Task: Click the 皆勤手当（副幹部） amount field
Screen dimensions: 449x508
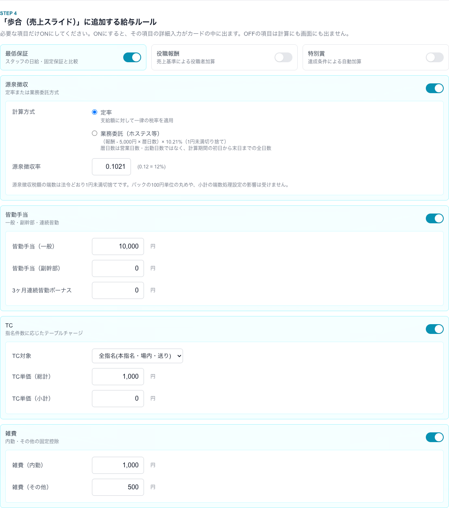Action: [x=118, y=268]
